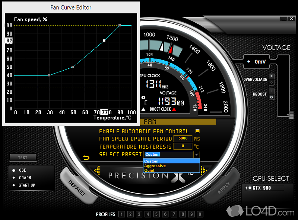The image size is (298, 220).
Task: Select profile slot 9
Action: pos(191,214)
